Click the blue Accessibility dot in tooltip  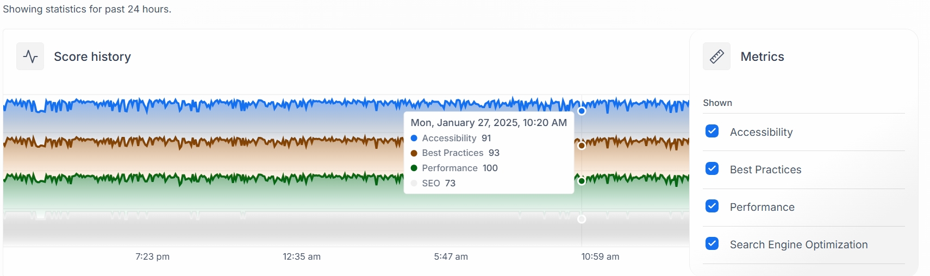tap(414, 138)
